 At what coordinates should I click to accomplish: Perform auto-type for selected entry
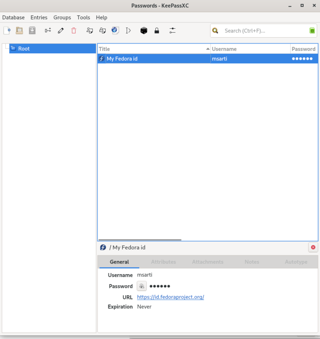[128, 31]
